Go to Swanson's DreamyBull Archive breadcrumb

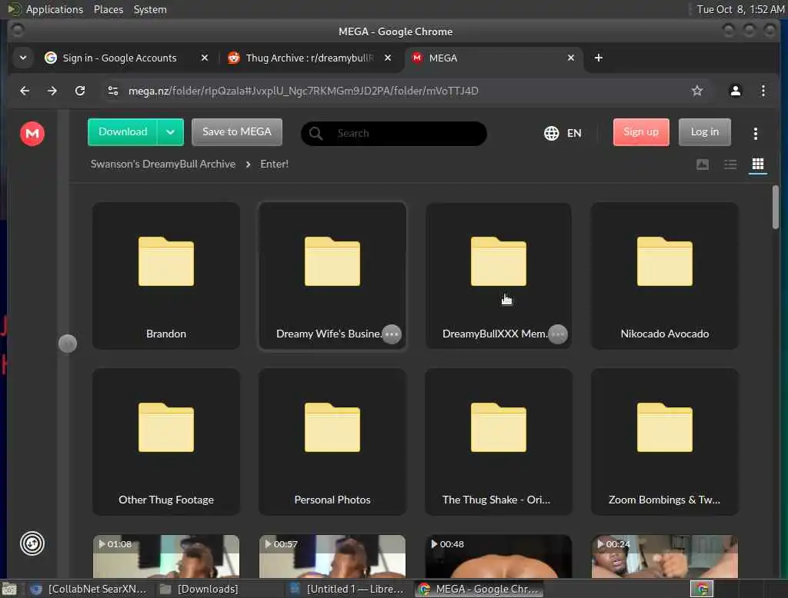tap(163, 164)
